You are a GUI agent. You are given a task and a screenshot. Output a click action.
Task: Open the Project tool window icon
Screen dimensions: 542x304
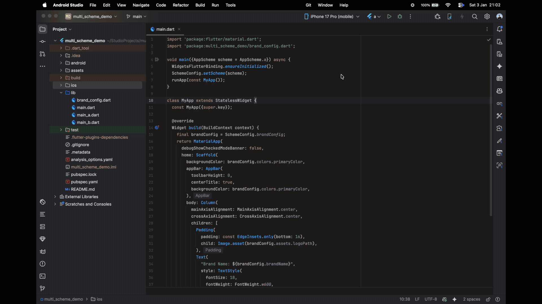[x=42, y=29]
